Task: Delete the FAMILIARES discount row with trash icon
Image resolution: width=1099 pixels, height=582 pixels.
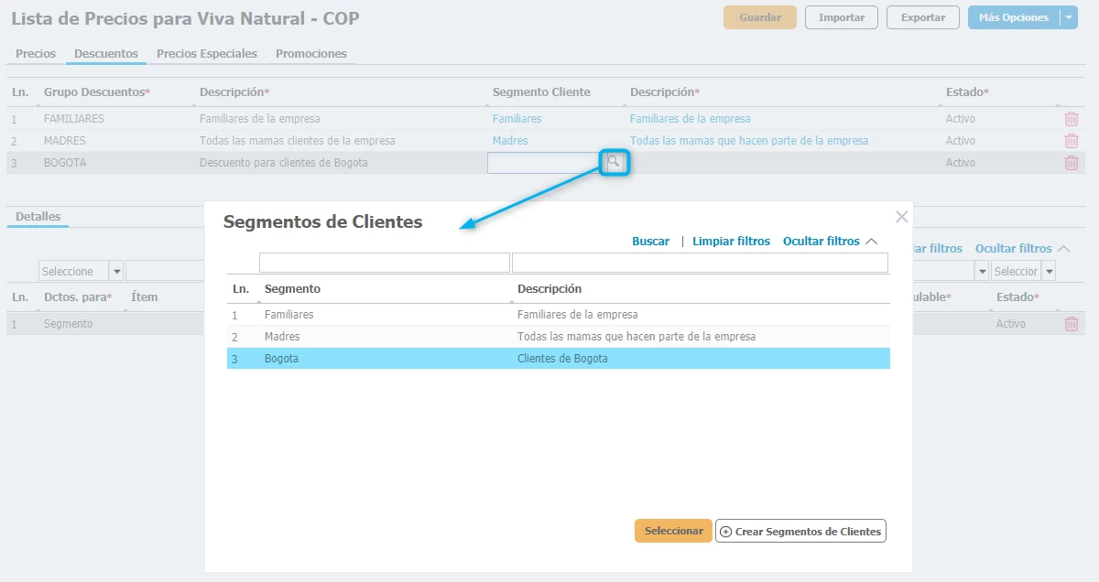Action: (x=1071, y=119)
